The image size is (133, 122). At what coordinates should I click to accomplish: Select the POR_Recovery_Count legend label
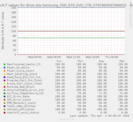point(21,103)
